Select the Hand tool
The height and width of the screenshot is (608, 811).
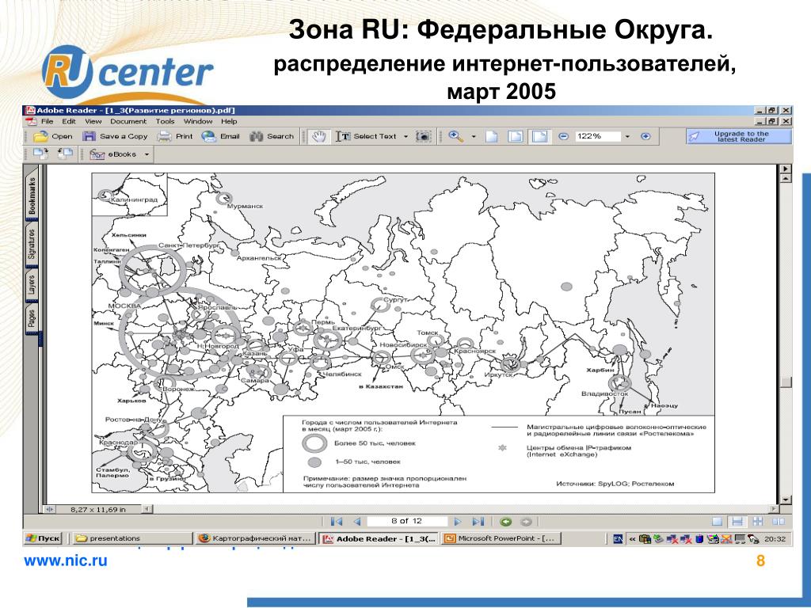coord(318,136)
